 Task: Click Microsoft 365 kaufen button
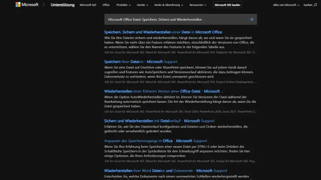227,5
